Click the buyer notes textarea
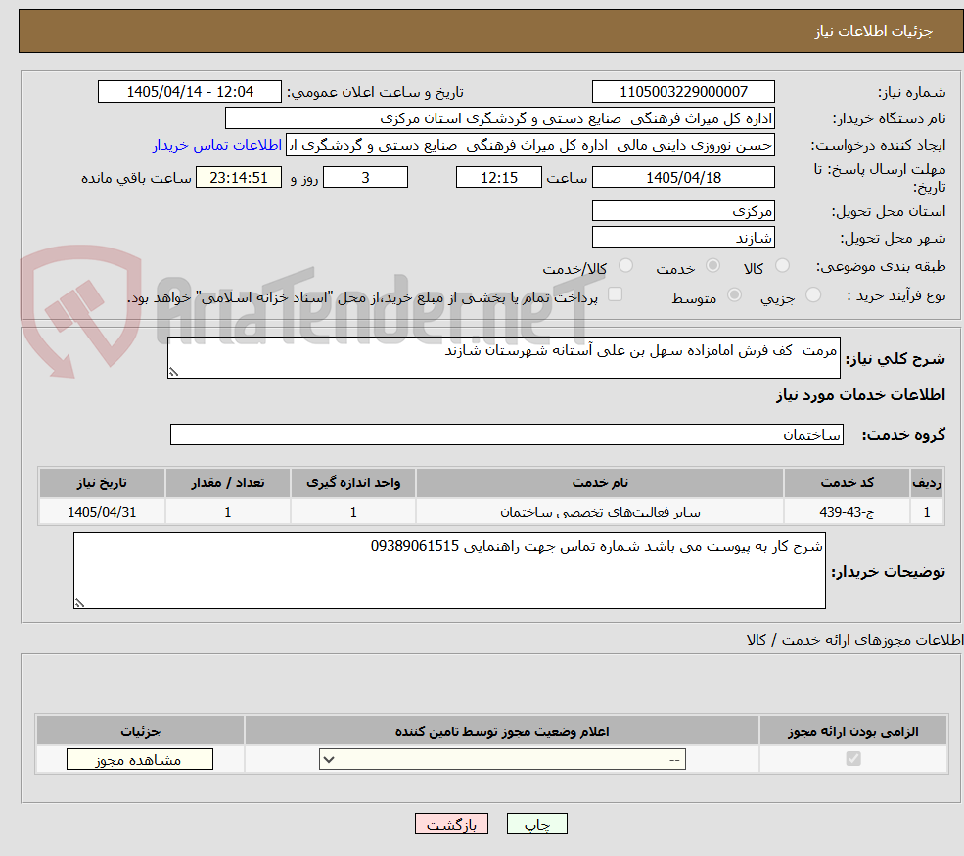This screenshot has height=856, width=964. click(x=449, y=571)
